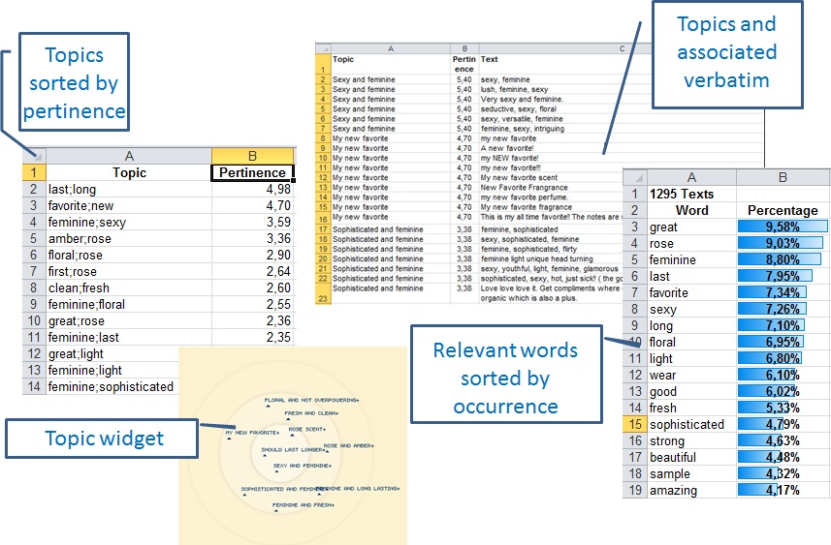The height and width of the screenshot is (545, 831).
Task: Click verbatim text 'New Favorite Frangrance'
Action: 524,187
